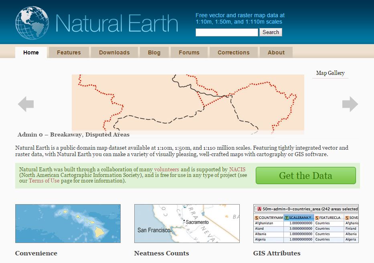Click the tagline 'Free vector and raster map data'
Viewport: 374px width, 263px height.
[x=240, y=18]
